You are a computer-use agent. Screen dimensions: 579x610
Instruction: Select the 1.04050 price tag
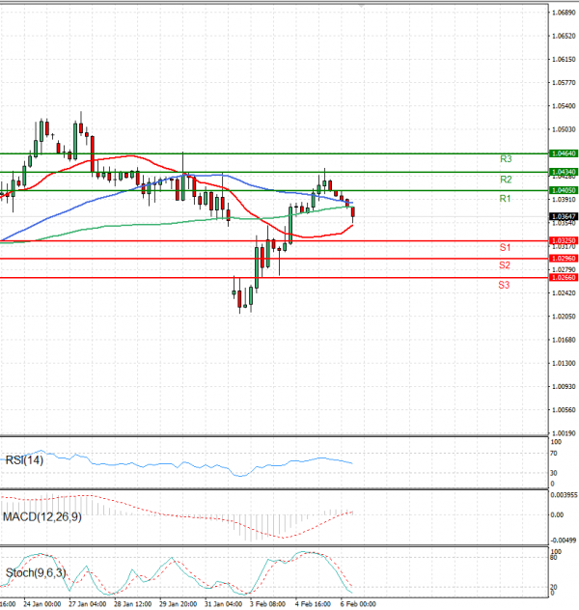pyautogui.click(x=564, y=190)
